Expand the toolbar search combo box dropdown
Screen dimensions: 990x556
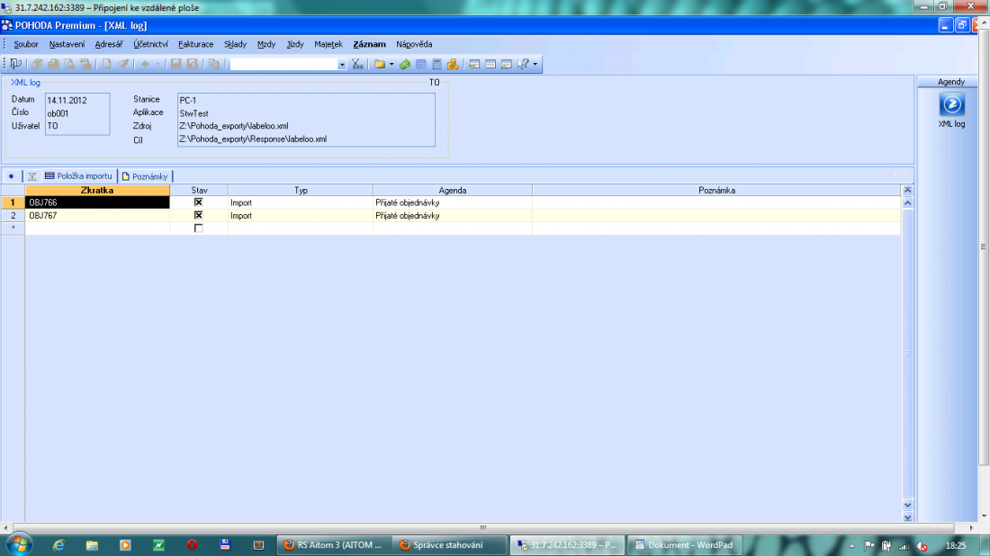click(342, 64)
